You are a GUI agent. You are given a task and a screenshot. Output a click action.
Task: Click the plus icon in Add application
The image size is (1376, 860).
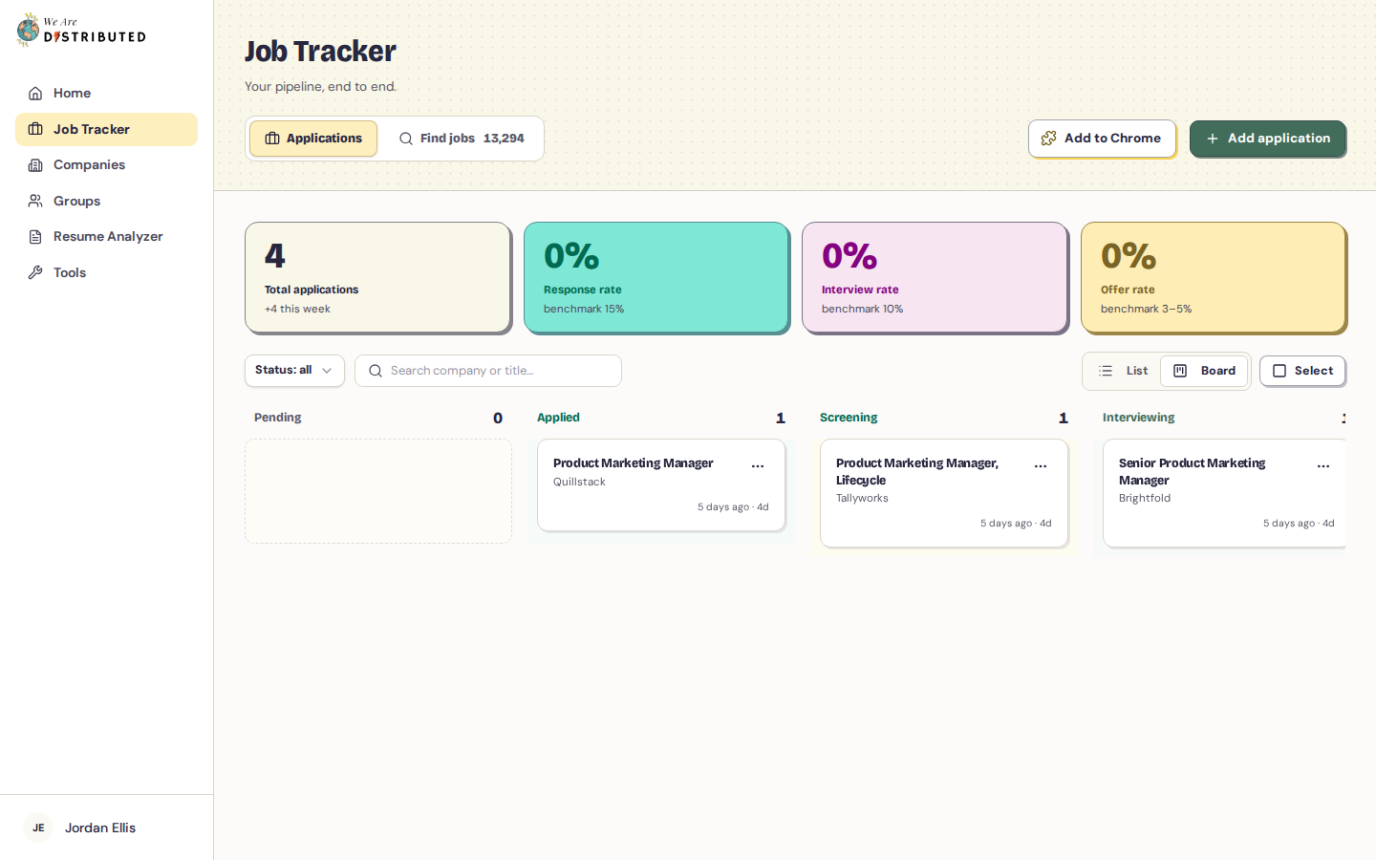1213,139
